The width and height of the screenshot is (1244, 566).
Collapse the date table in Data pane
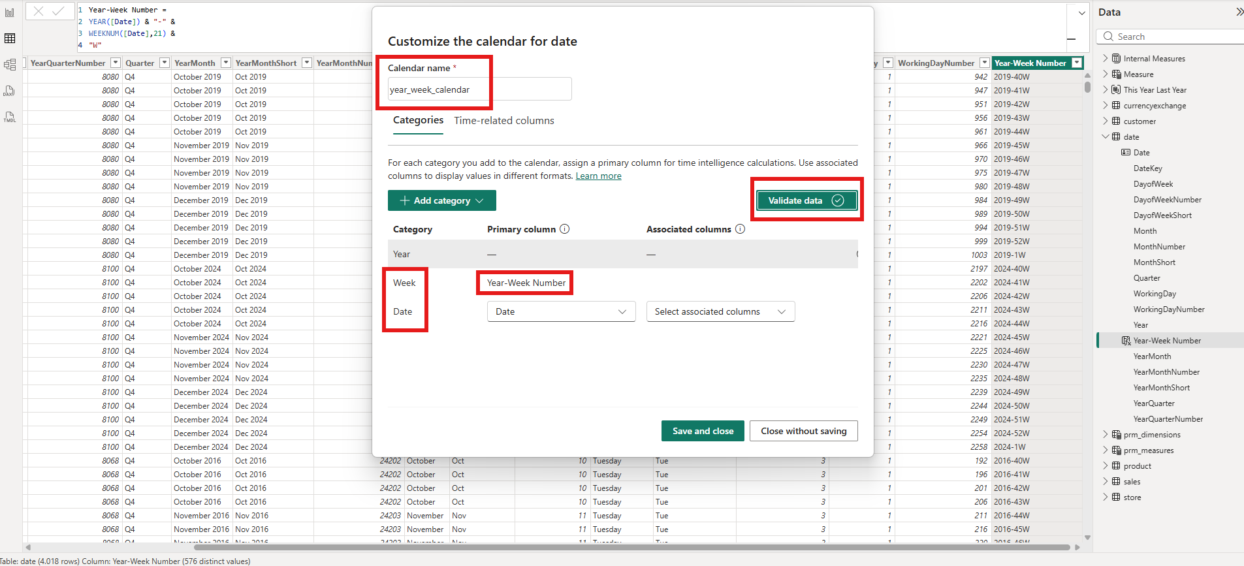point(1106,137)
